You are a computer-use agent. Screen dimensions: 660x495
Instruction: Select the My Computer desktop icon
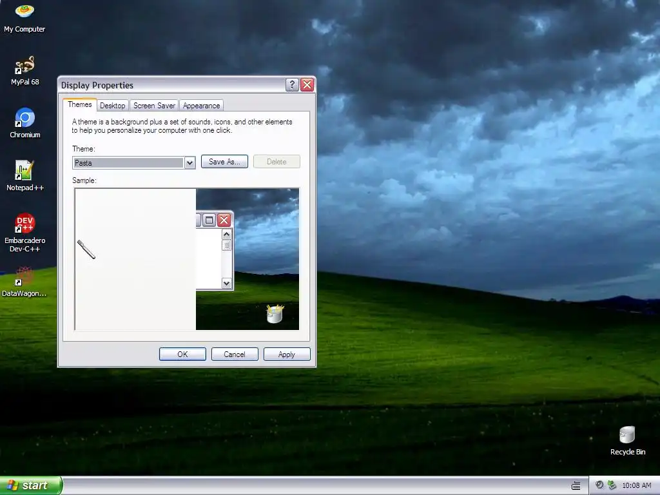[24, 17]
